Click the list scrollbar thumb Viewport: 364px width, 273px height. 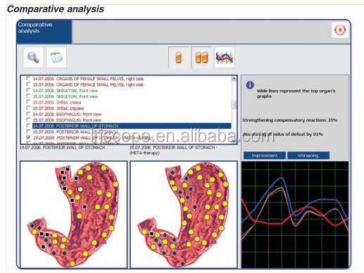point(234,104)
